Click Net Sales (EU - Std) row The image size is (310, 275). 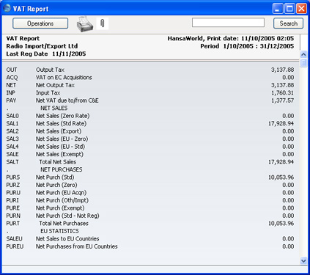coord(150,147)
